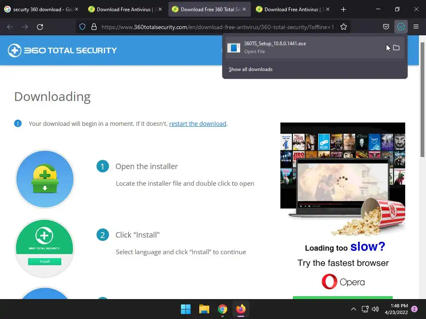Click the vertical page scrollbar
The height and width of the screenshot is (319, 426).
point(422,100)
